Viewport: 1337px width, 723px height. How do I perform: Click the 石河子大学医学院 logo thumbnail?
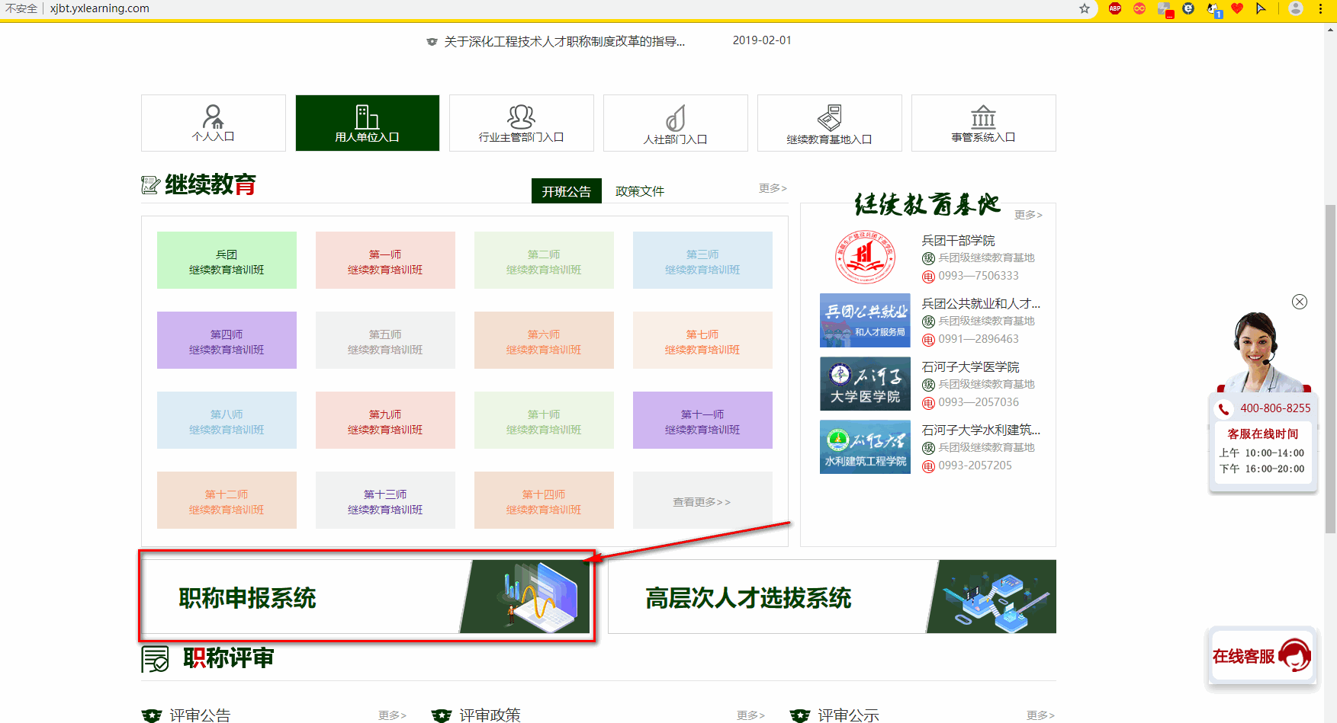coord(865,384)
